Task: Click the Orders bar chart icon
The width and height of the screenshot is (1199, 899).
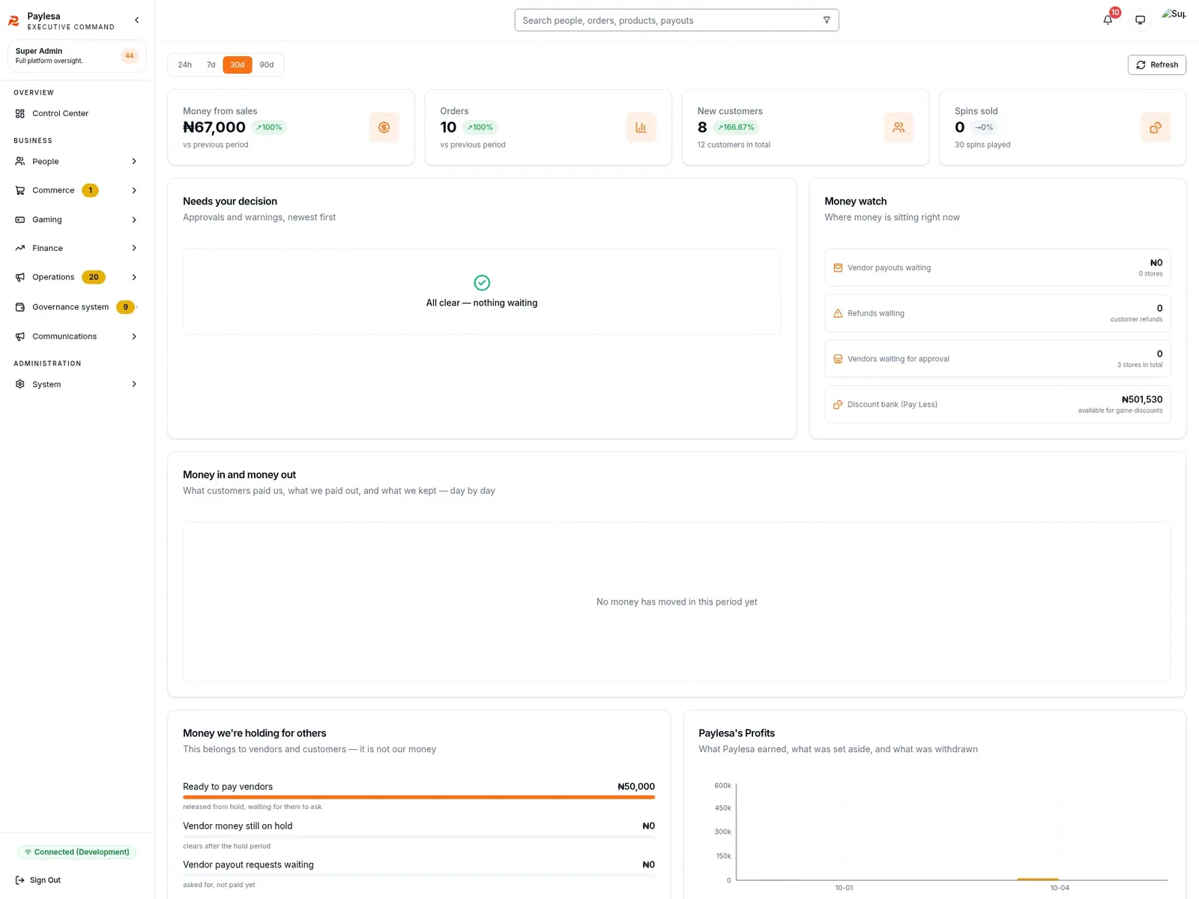Action: pyautogui.click(x=641, y=127)
